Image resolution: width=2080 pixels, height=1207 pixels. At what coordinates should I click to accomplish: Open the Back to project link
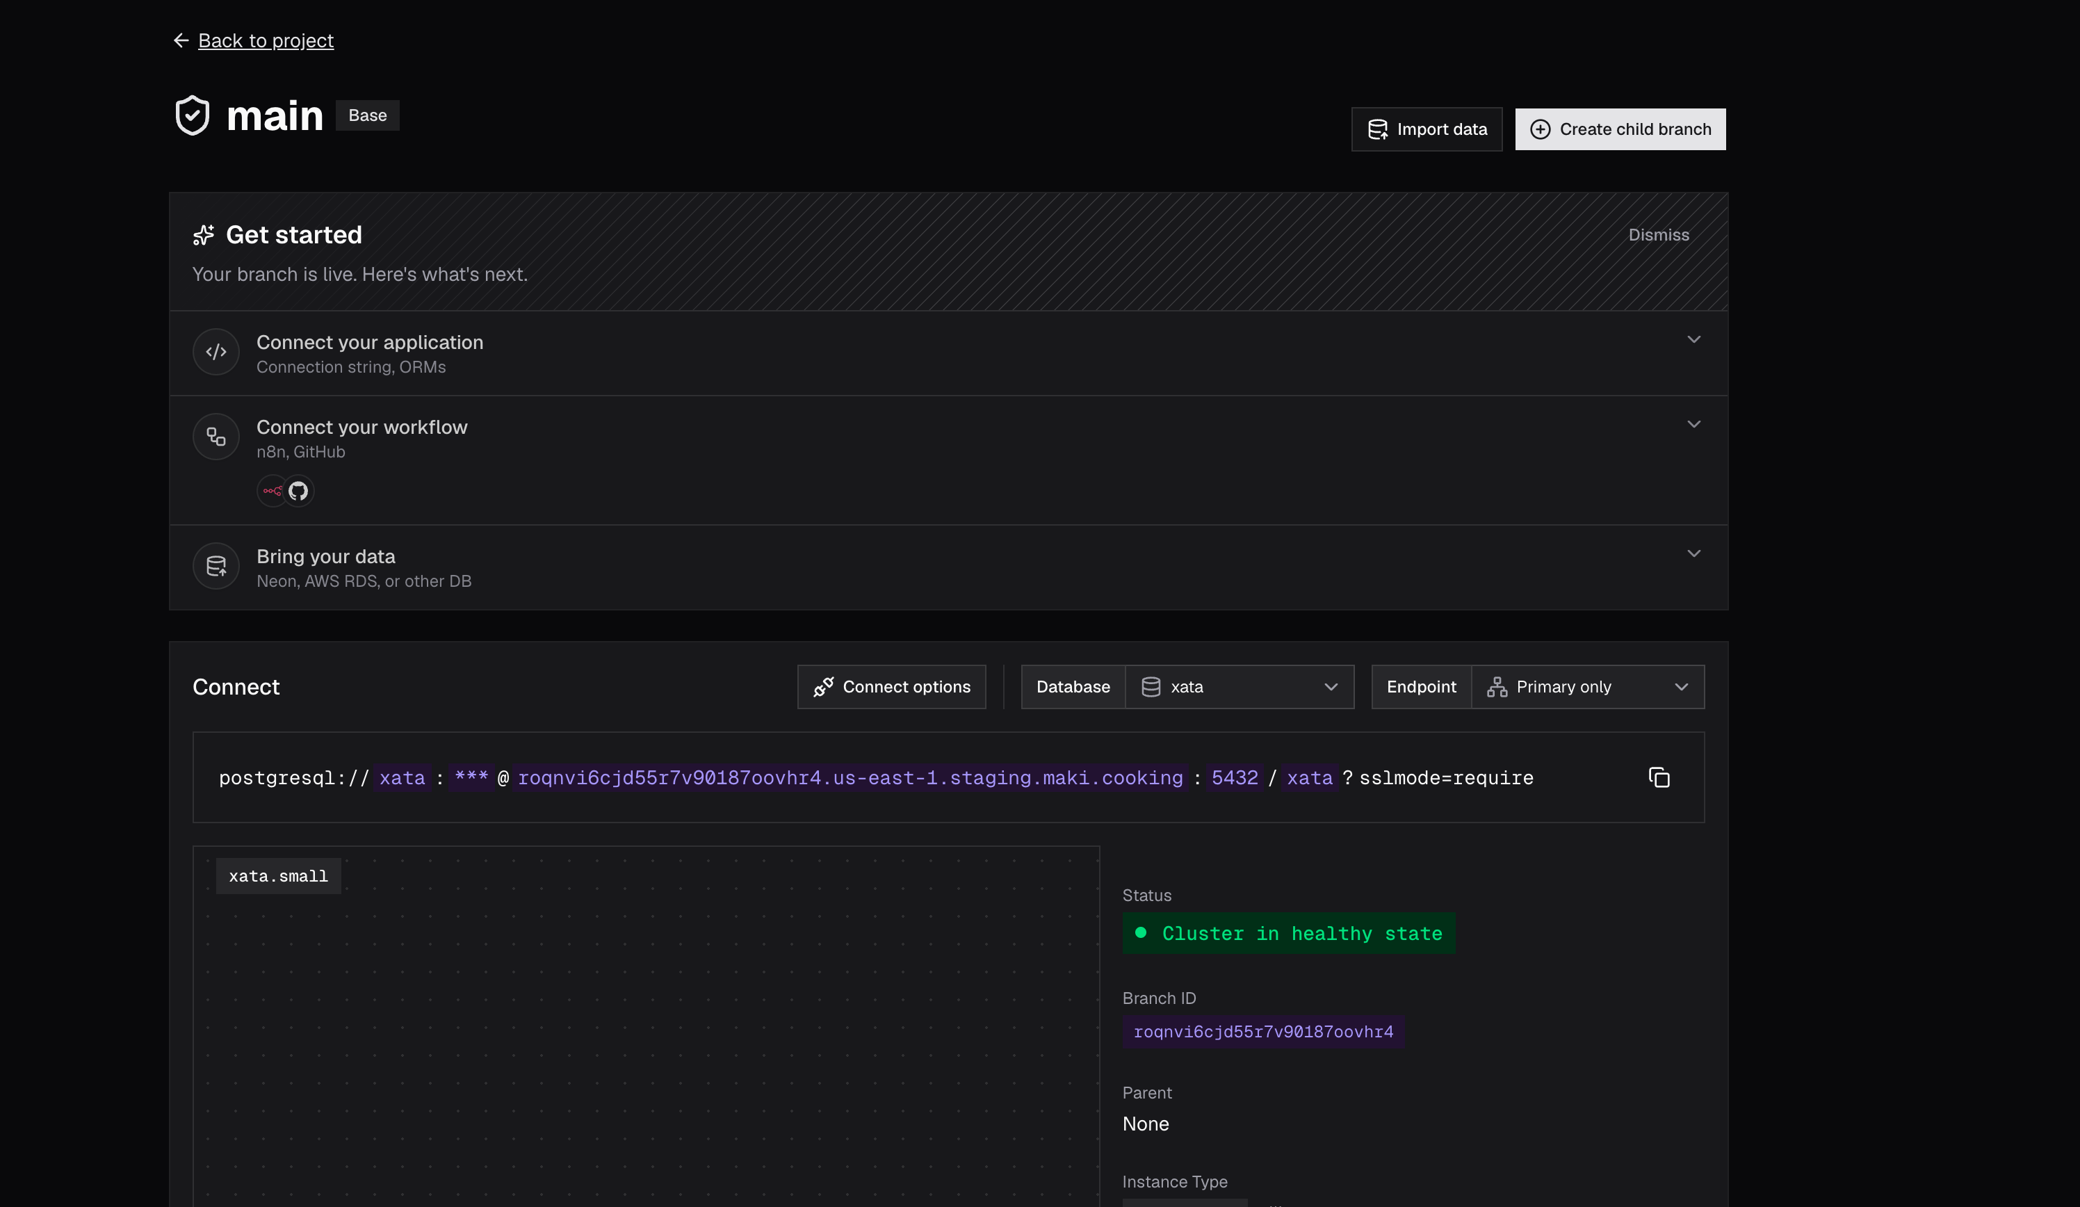tap(266, 40)
